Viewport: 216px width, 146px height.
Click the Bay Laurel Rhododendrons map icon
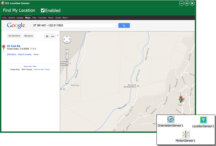coord(138,86)
